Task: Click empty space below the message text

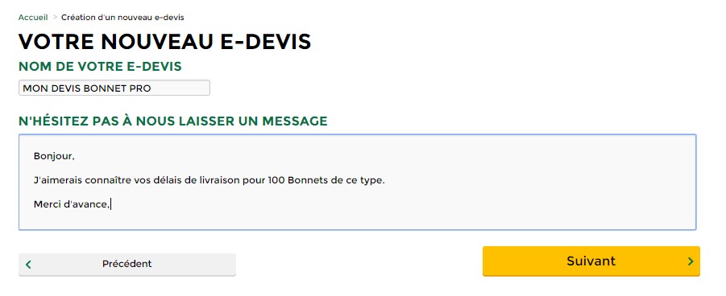Action: pos(358,220)
